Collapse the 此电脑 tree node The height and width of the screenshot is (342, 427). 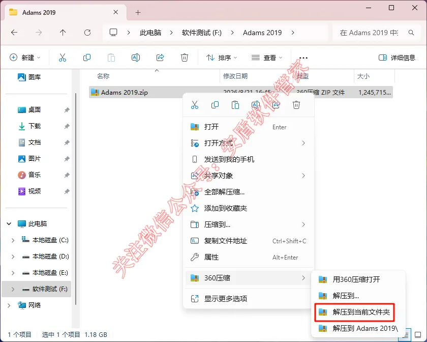tap(9, 224)
